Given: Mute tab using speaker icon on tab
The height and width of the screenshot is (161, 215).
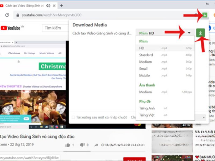Looking at the screenshot, I should pyautogui.click(x=48, y=6).
